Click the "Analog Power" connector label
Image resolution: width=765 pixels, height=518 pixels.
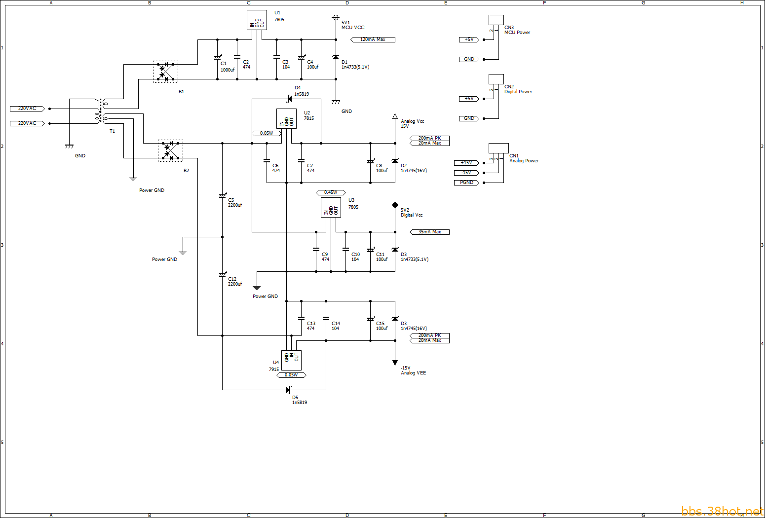pyautogui.click(x=524, y=161)
